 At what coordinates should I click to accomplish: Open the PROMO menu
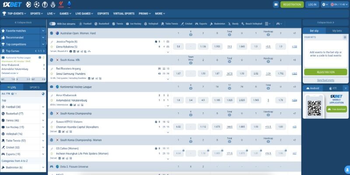[x=145, y=14]
